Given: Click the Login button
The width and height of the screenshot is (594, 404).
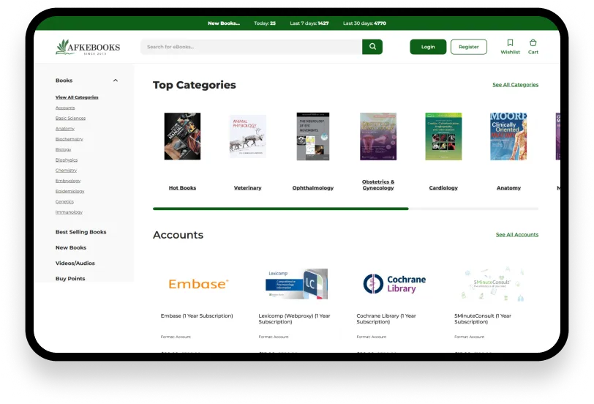Looking at the screenshot, I should click(428, 47).
